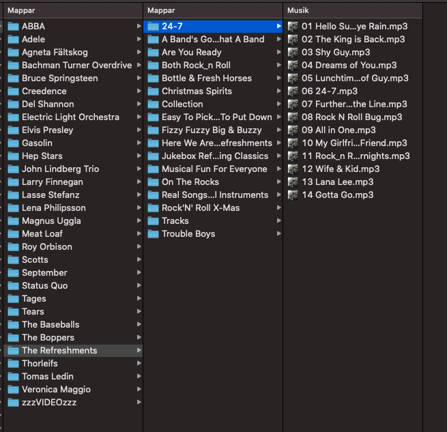This screenshot has height=432, width=447.
Task: Expand the Veronica Maggio folder arrow
Action: click(x=139, y=389)
